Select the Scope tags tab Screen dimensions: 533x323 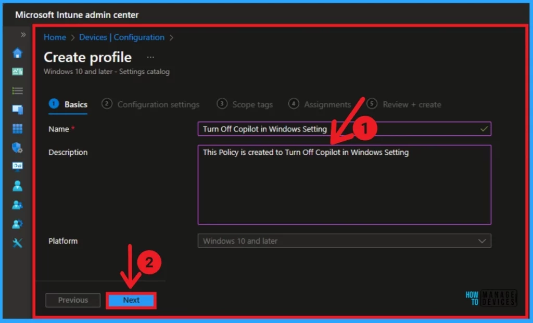pyautogui.click(x=245, y=104)
